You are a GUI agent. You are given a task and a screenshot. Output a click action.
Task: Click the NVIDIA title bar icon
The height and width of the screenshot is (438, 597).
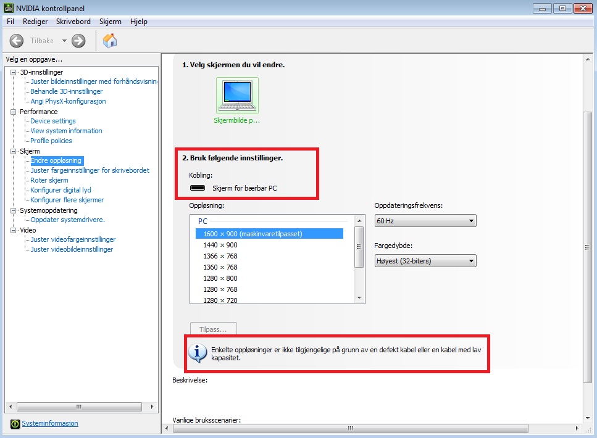click(9, 8)
